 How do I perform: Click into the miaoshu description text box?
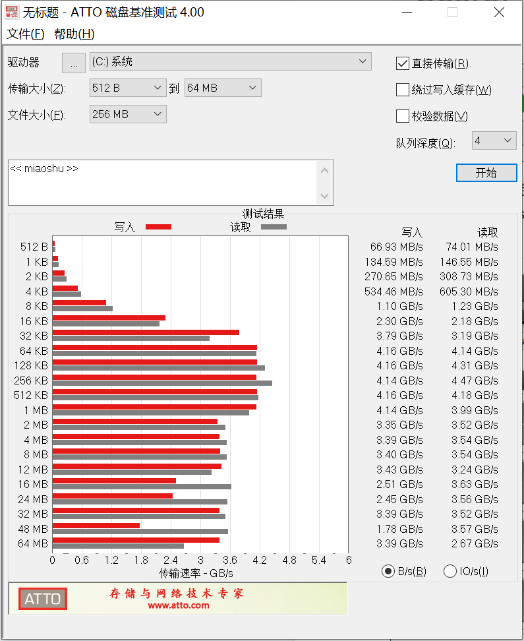click(162, 183)
